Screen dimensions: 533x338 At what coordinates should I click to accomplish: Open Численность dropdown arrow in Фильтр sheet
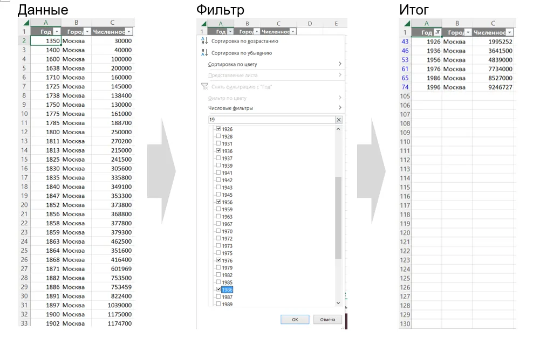pyautogui.click(x=293, y=32)
